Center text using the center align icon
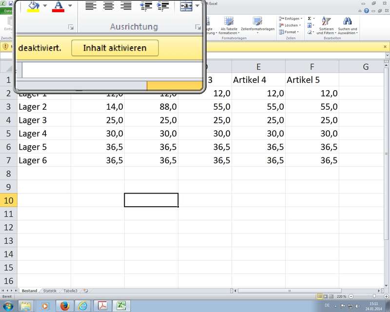This screenshot has width=390, height=312. (108, 6)
